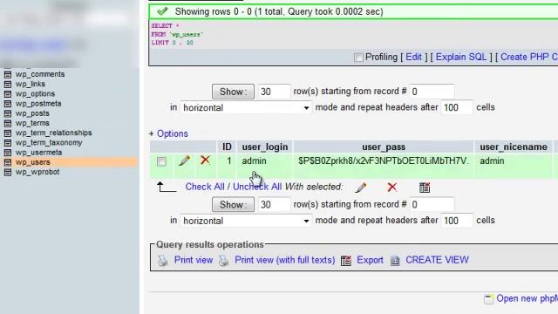
Task: Click the table icon beside wp_links
Action: [8, 85]
